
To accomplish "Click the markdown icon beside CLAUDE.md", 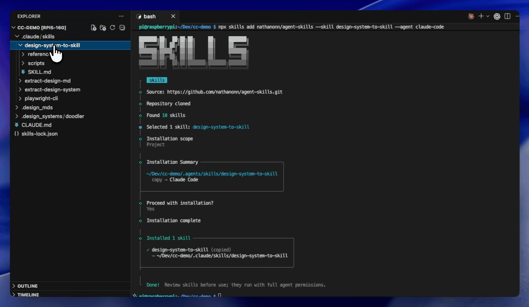I will pos(17,125).
